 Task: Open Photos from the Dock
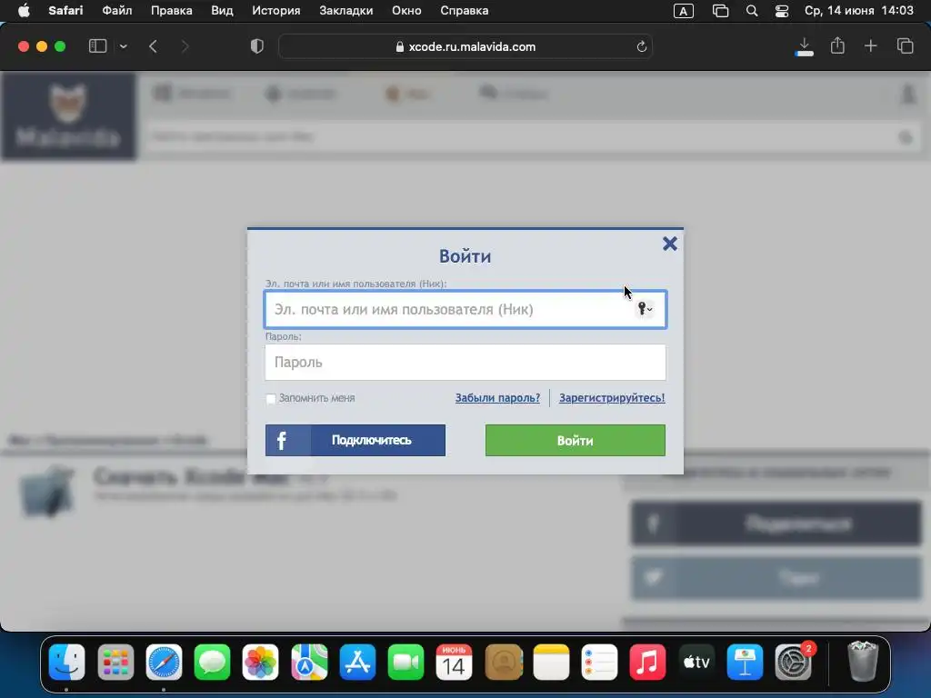tap(260, 662)
